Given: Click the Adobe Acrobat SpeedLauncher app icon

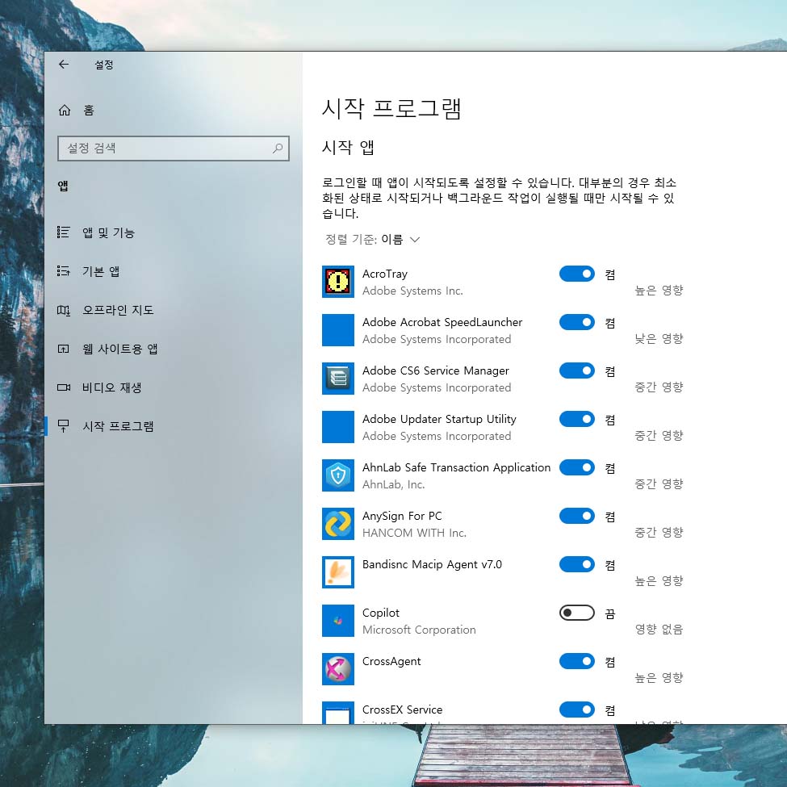Looking at the screenshot, I should click(x=337, y=330).
